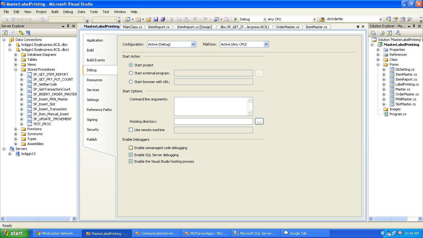423x238 pixels.
Task: Click Save All toolbar icon
Action: coord(163,19)
